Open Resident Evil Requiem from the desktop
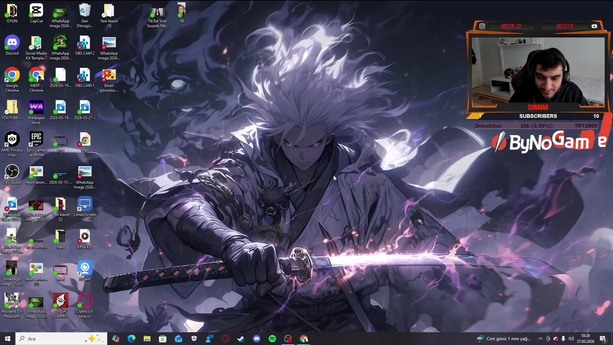The image size is (613, 345). [12, 306]
